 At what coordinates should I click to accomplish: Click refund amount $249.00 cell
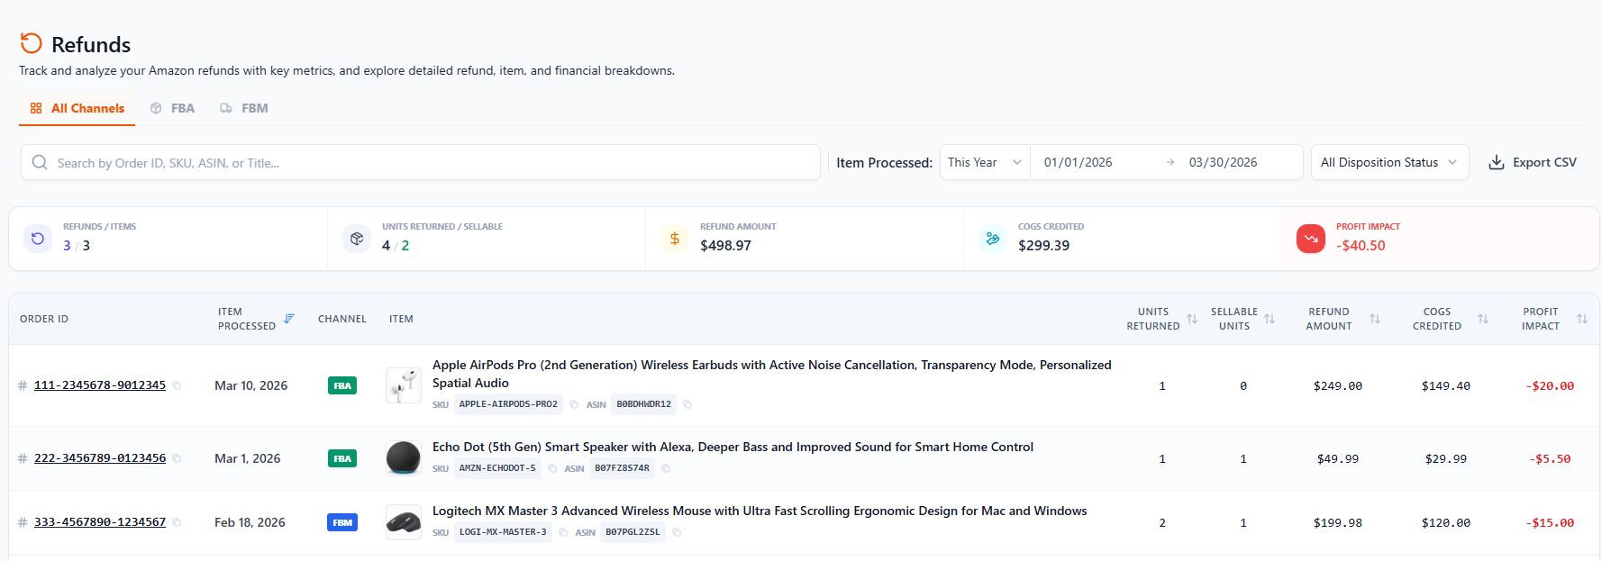[x=1338, y=385]
